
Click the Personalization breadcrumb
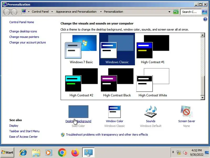click(x=113, y=12)
